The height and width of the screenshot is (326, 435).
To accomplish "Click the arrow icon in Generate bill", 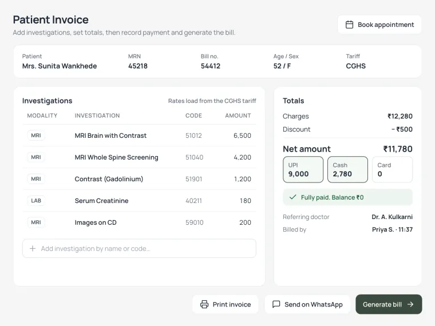I will point(410,304).
